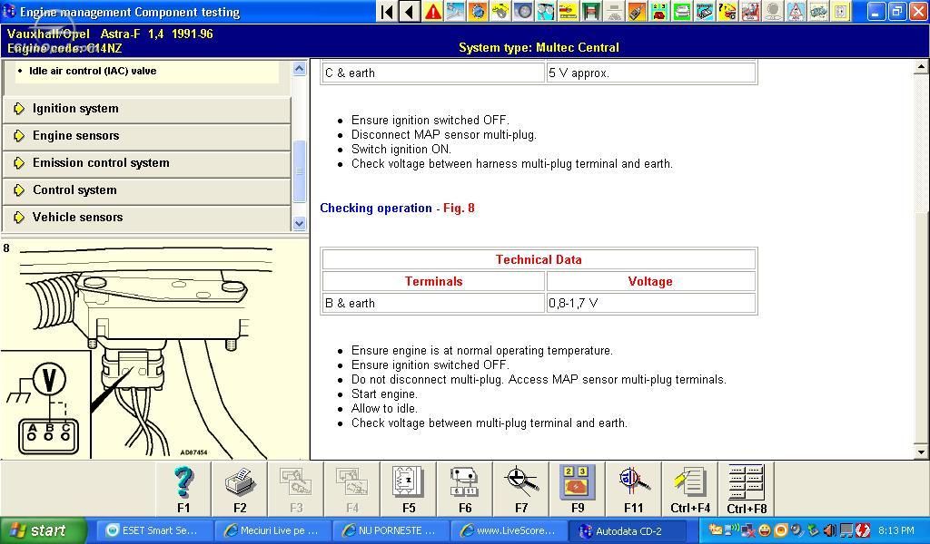Expand the Engine sensors section
The width and height of the screenshot is (930, 544).
(x=147, y=136)
